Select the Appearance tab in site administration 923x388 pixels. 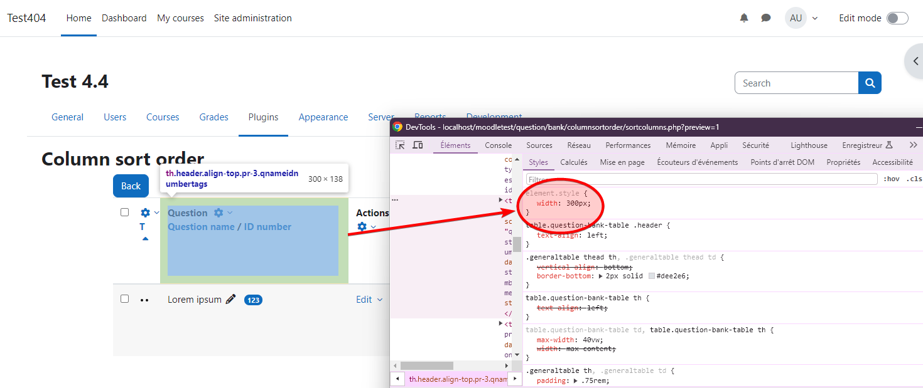click(323, 117)
